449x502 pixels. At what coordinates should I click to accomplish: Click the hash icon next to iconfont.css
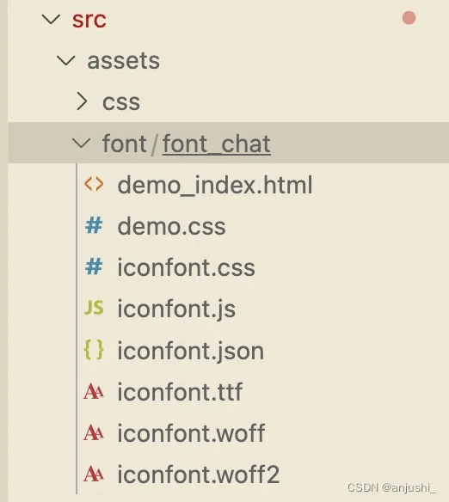(x=94, y=266)
